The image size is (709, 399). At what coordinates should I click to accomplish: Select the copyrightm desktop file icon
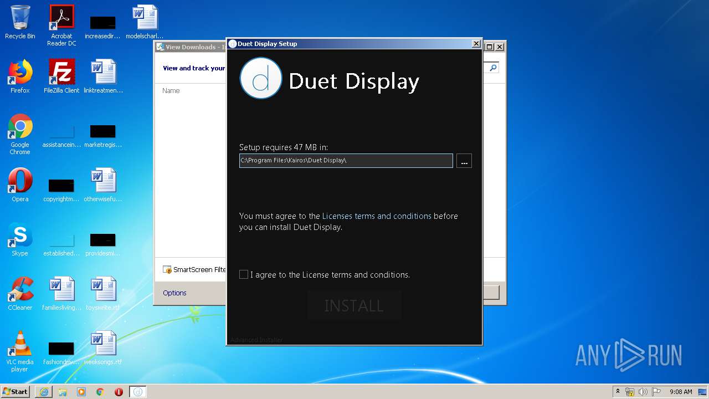(x=61, y=190)
